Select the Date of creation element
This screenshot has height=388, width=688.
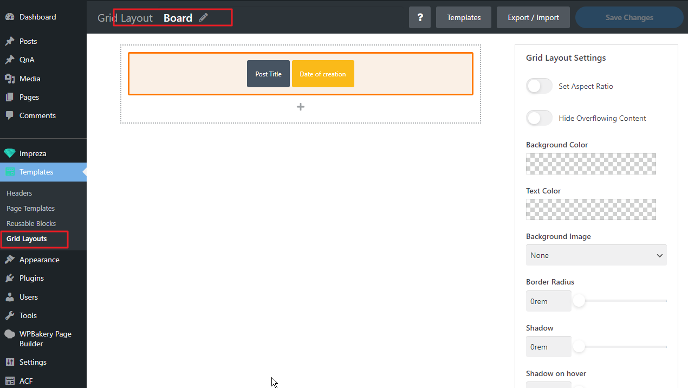click(x=323, y=74)
